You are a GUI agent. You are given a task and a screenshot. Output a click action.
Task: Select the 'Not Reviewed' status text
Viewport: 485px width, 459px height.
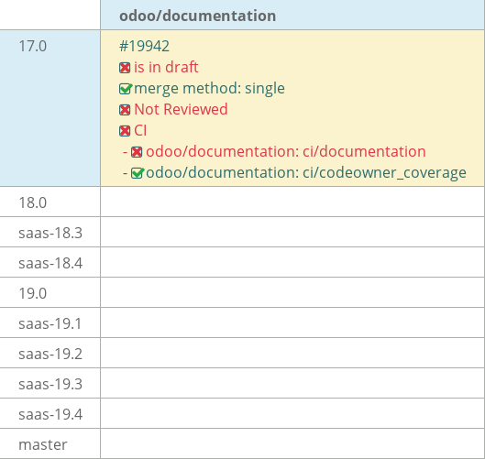(181, 109)
